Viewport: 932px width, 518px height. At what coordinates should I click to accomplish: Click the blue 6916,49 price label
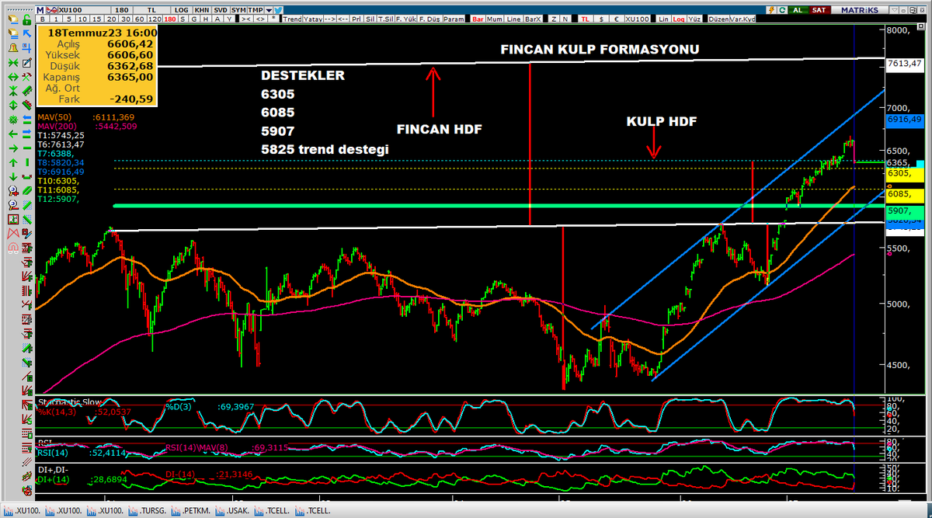[905, 120]
